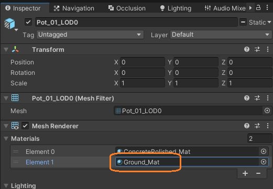This screenshot has height=189, width=273.
Task: Click the Position property label
Action: point(22,62)
